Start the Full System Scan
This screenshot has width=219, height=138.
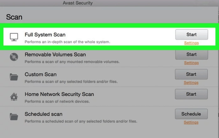[191, 35]
